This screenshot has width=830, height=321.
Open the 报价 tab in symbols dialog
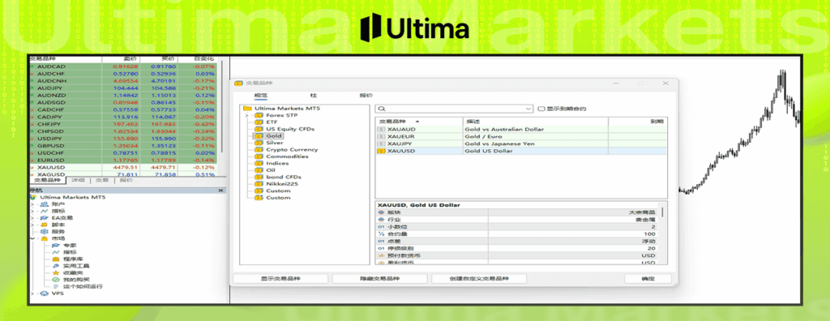(366, 96)
